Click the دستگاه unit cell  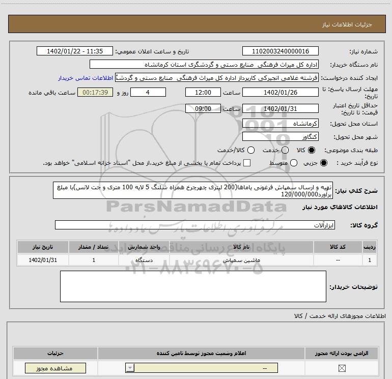coord(144,260)
